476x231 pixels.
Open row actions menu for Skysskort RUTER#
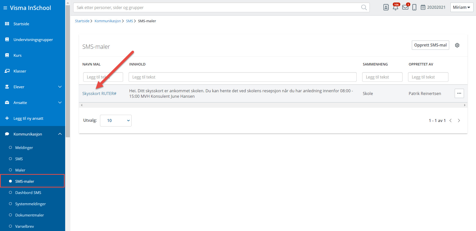[x=459, y=93]
